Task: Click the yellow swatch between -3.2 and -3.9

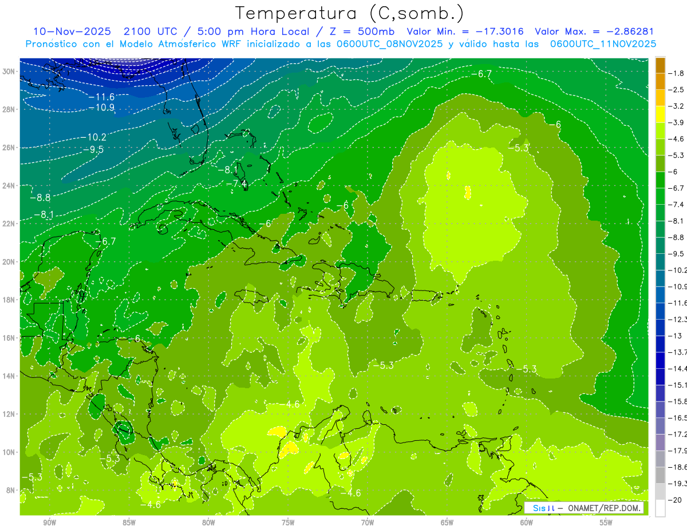Action: (660, 114)
